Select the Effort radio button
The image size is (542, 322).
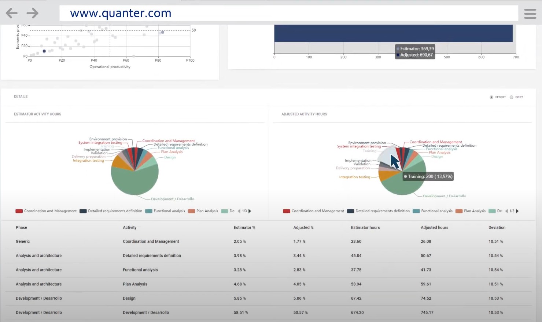(491, 97)
